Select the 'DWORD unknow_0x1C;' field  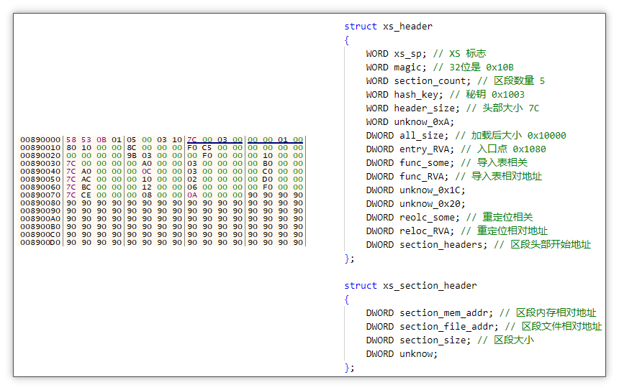click(415, 190)
